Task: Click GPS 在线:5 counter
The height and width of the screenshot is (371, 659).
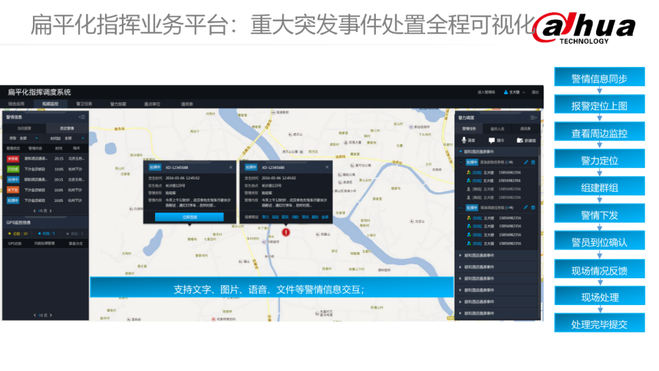Action: [x=46, y=234]
